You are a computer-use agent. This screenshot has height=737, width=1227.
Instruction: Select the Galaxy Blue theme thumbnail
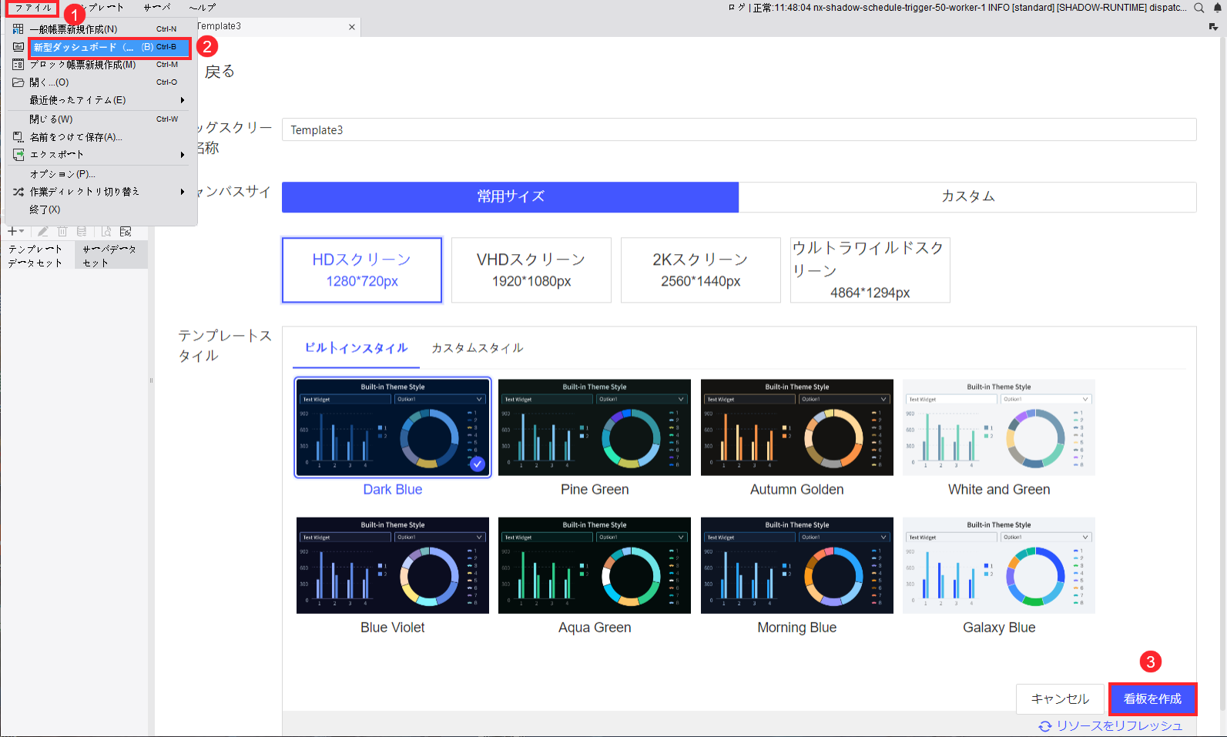click(999, 565)
